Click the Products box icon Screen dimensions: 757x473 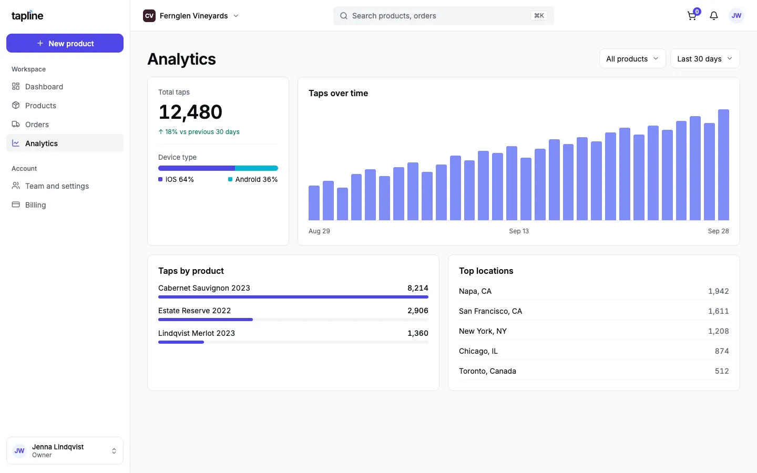[16, 106]
